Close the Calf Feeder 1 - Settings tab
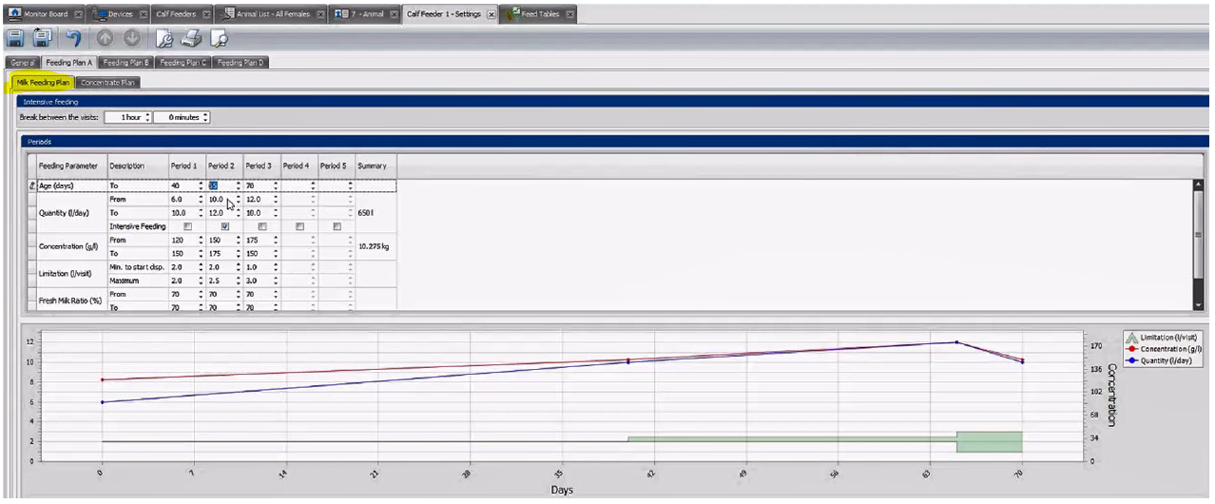This screenshot has width=1215, height=504. pos(491,15)
